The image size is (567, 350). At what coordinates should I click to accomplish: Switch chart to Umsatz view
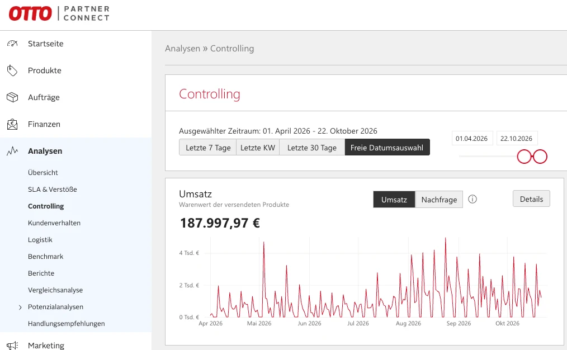[x=394, y=199]
